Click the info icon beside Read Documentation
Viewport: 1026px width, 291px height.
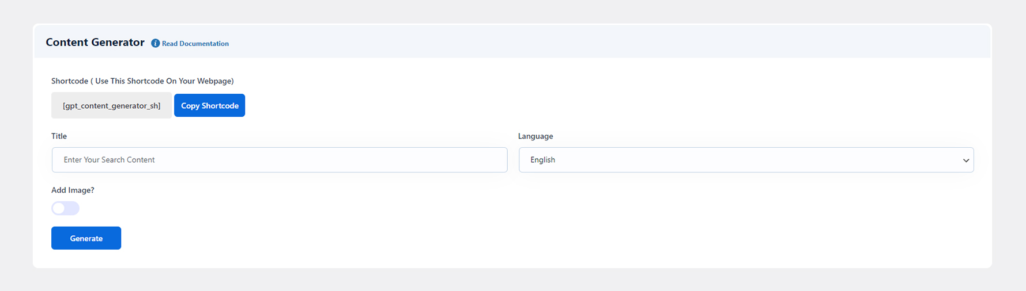(x=155, y=43)
